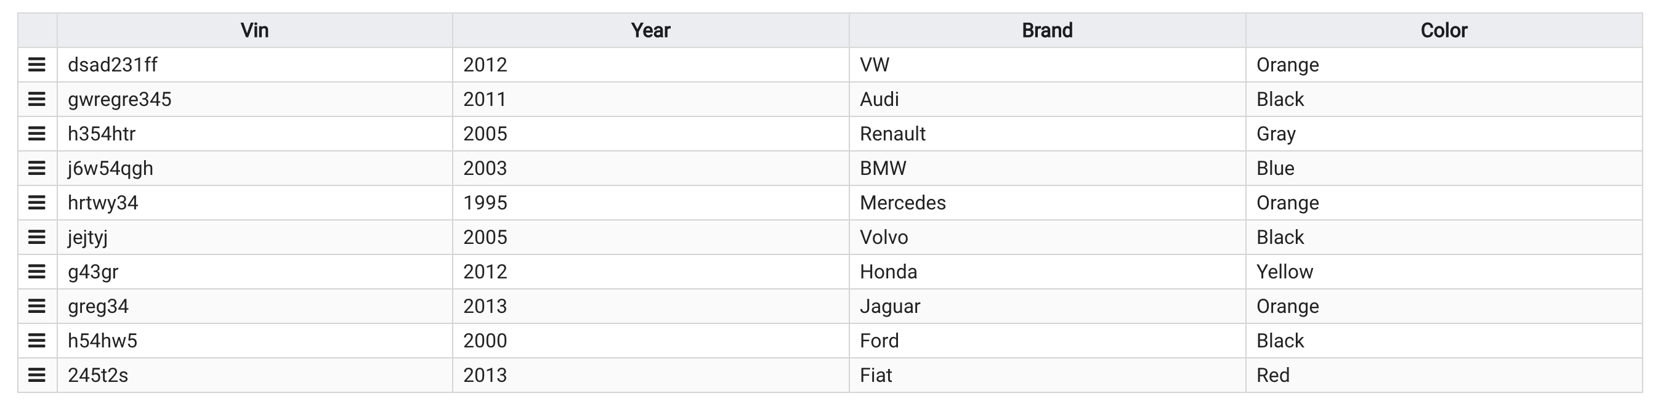Viewport: 1658px width, 409px height.
Task: Click the reorder handle for dsad231ff row
Action: click(x=37, y=65)
